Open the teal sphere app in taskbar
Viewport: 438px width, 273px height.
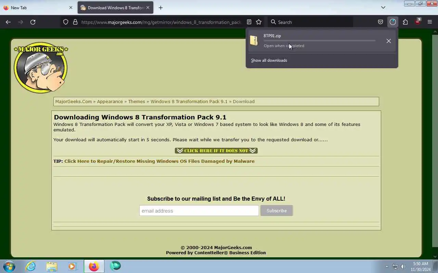[115, 266]
